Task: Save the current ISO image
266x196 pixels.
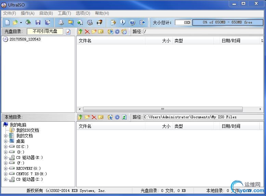Action: (x=38, y=22)
